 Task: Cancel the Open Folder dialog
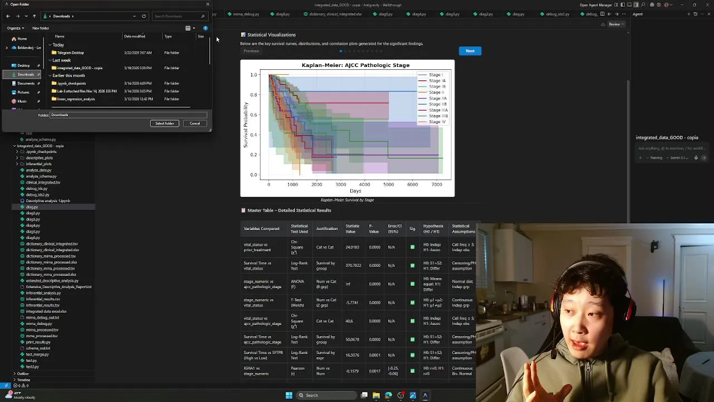click(195, 123)
